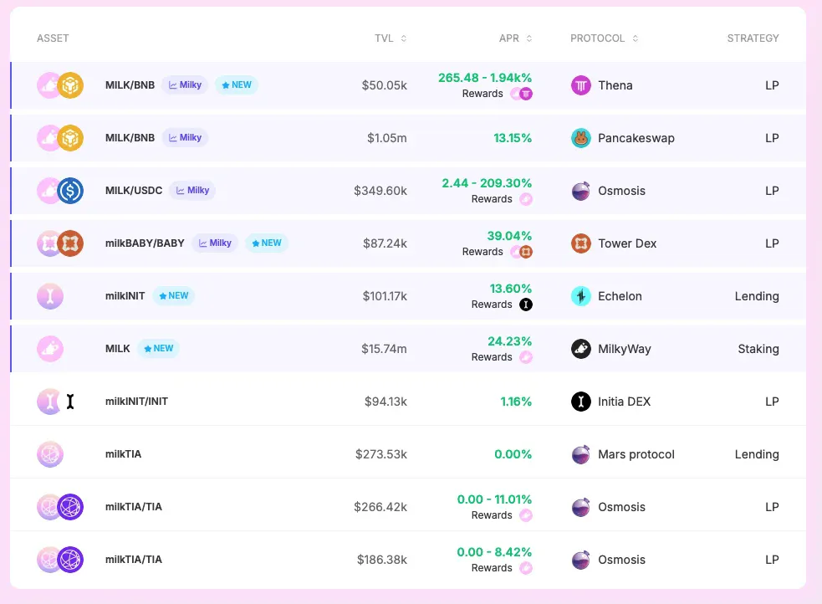Click INIT rewards icon in Echelon row
The width and height of the screenshot is (822, 604).
[526, 305]
